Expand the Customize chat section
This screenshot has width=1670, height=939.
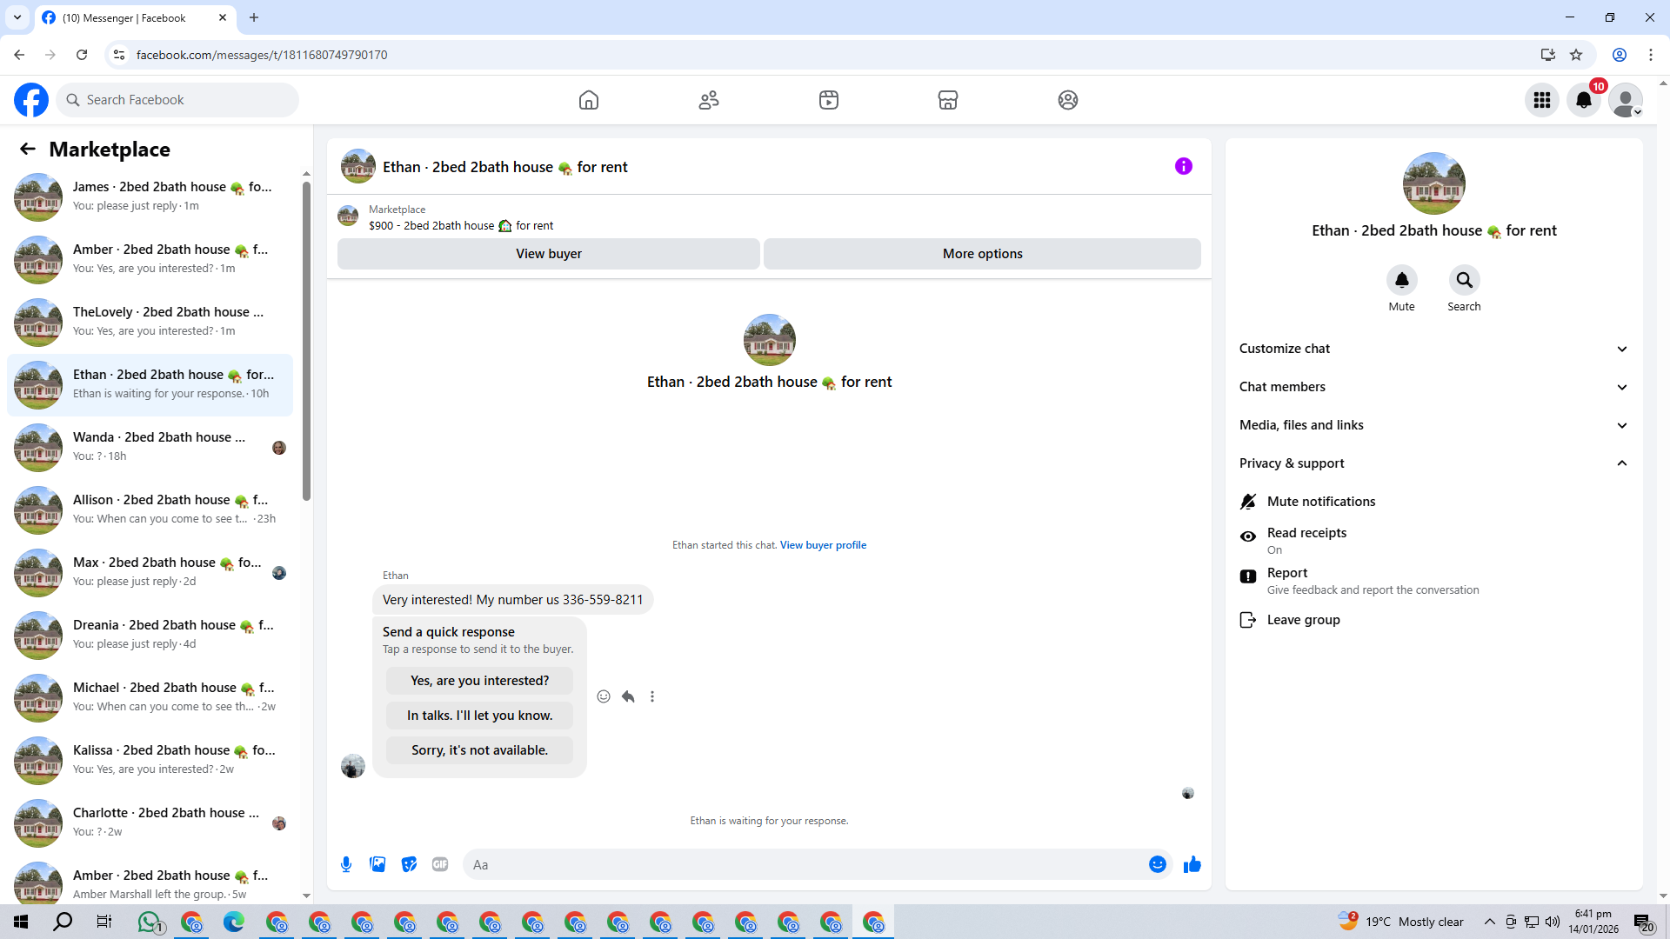1433,349
